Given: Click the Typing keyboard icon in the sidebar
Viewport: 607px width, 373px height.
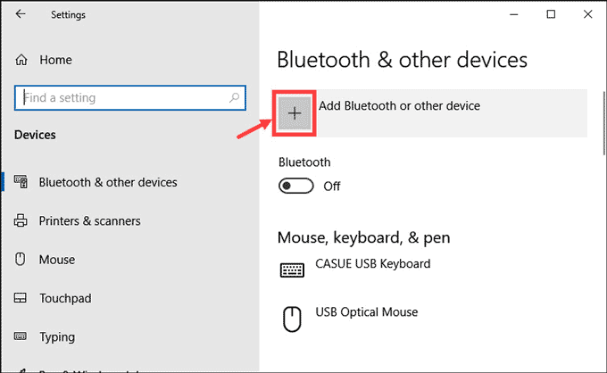Looking at the screenshot, I should [21, 336].
